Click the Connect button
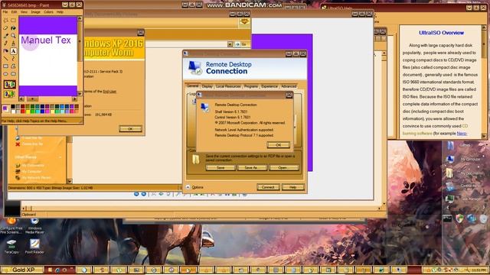The image size is (490, 275). tap(268, 187)
